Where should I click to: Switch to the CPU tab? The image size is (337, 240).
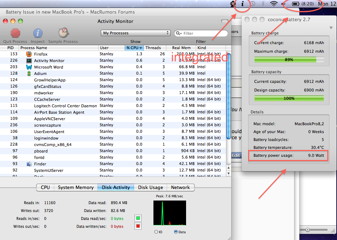coord(45,188)
